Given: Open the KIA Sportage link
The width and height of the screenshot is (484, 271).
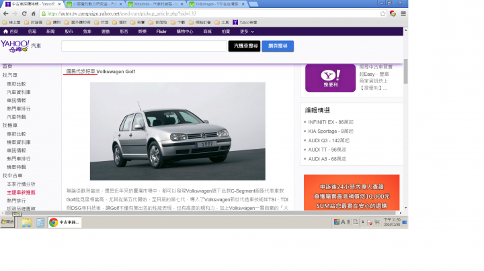Looking at the screenshot, I should pos(331,131).
